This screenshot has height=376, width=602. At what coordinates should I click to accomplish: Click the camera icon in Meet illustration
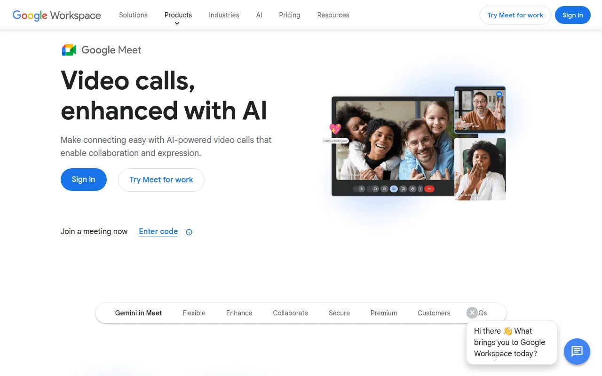pyautogui.click(x=375, y=189)
